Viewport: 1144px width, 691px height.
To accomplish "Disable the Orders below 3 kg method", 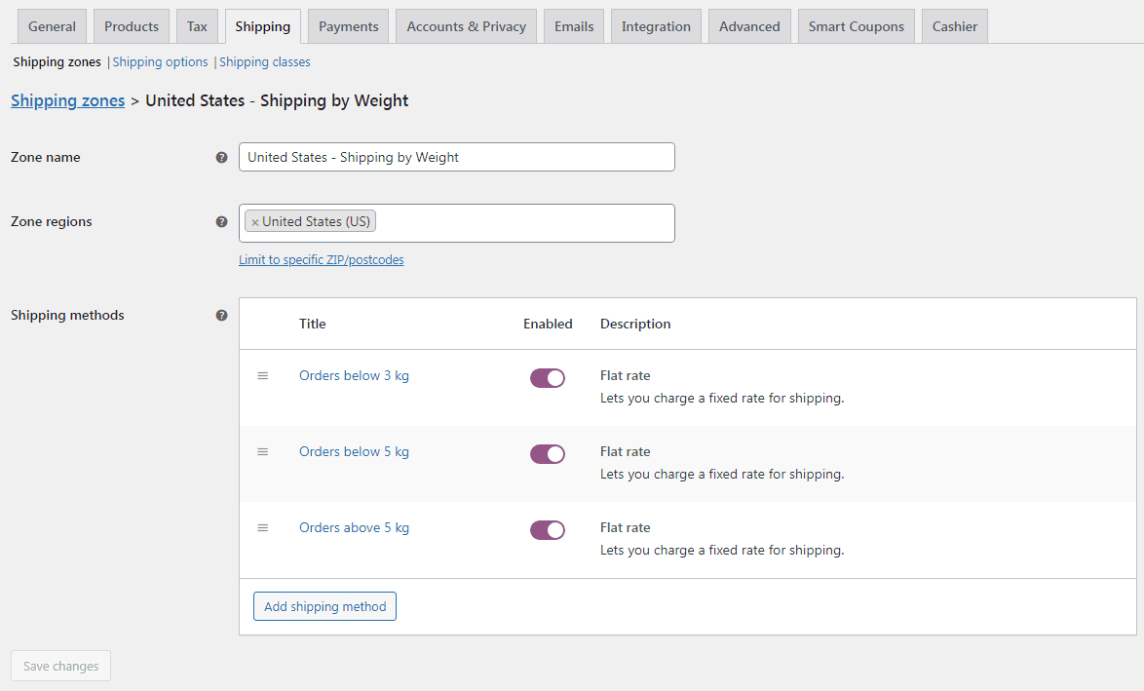I will 548,378.
